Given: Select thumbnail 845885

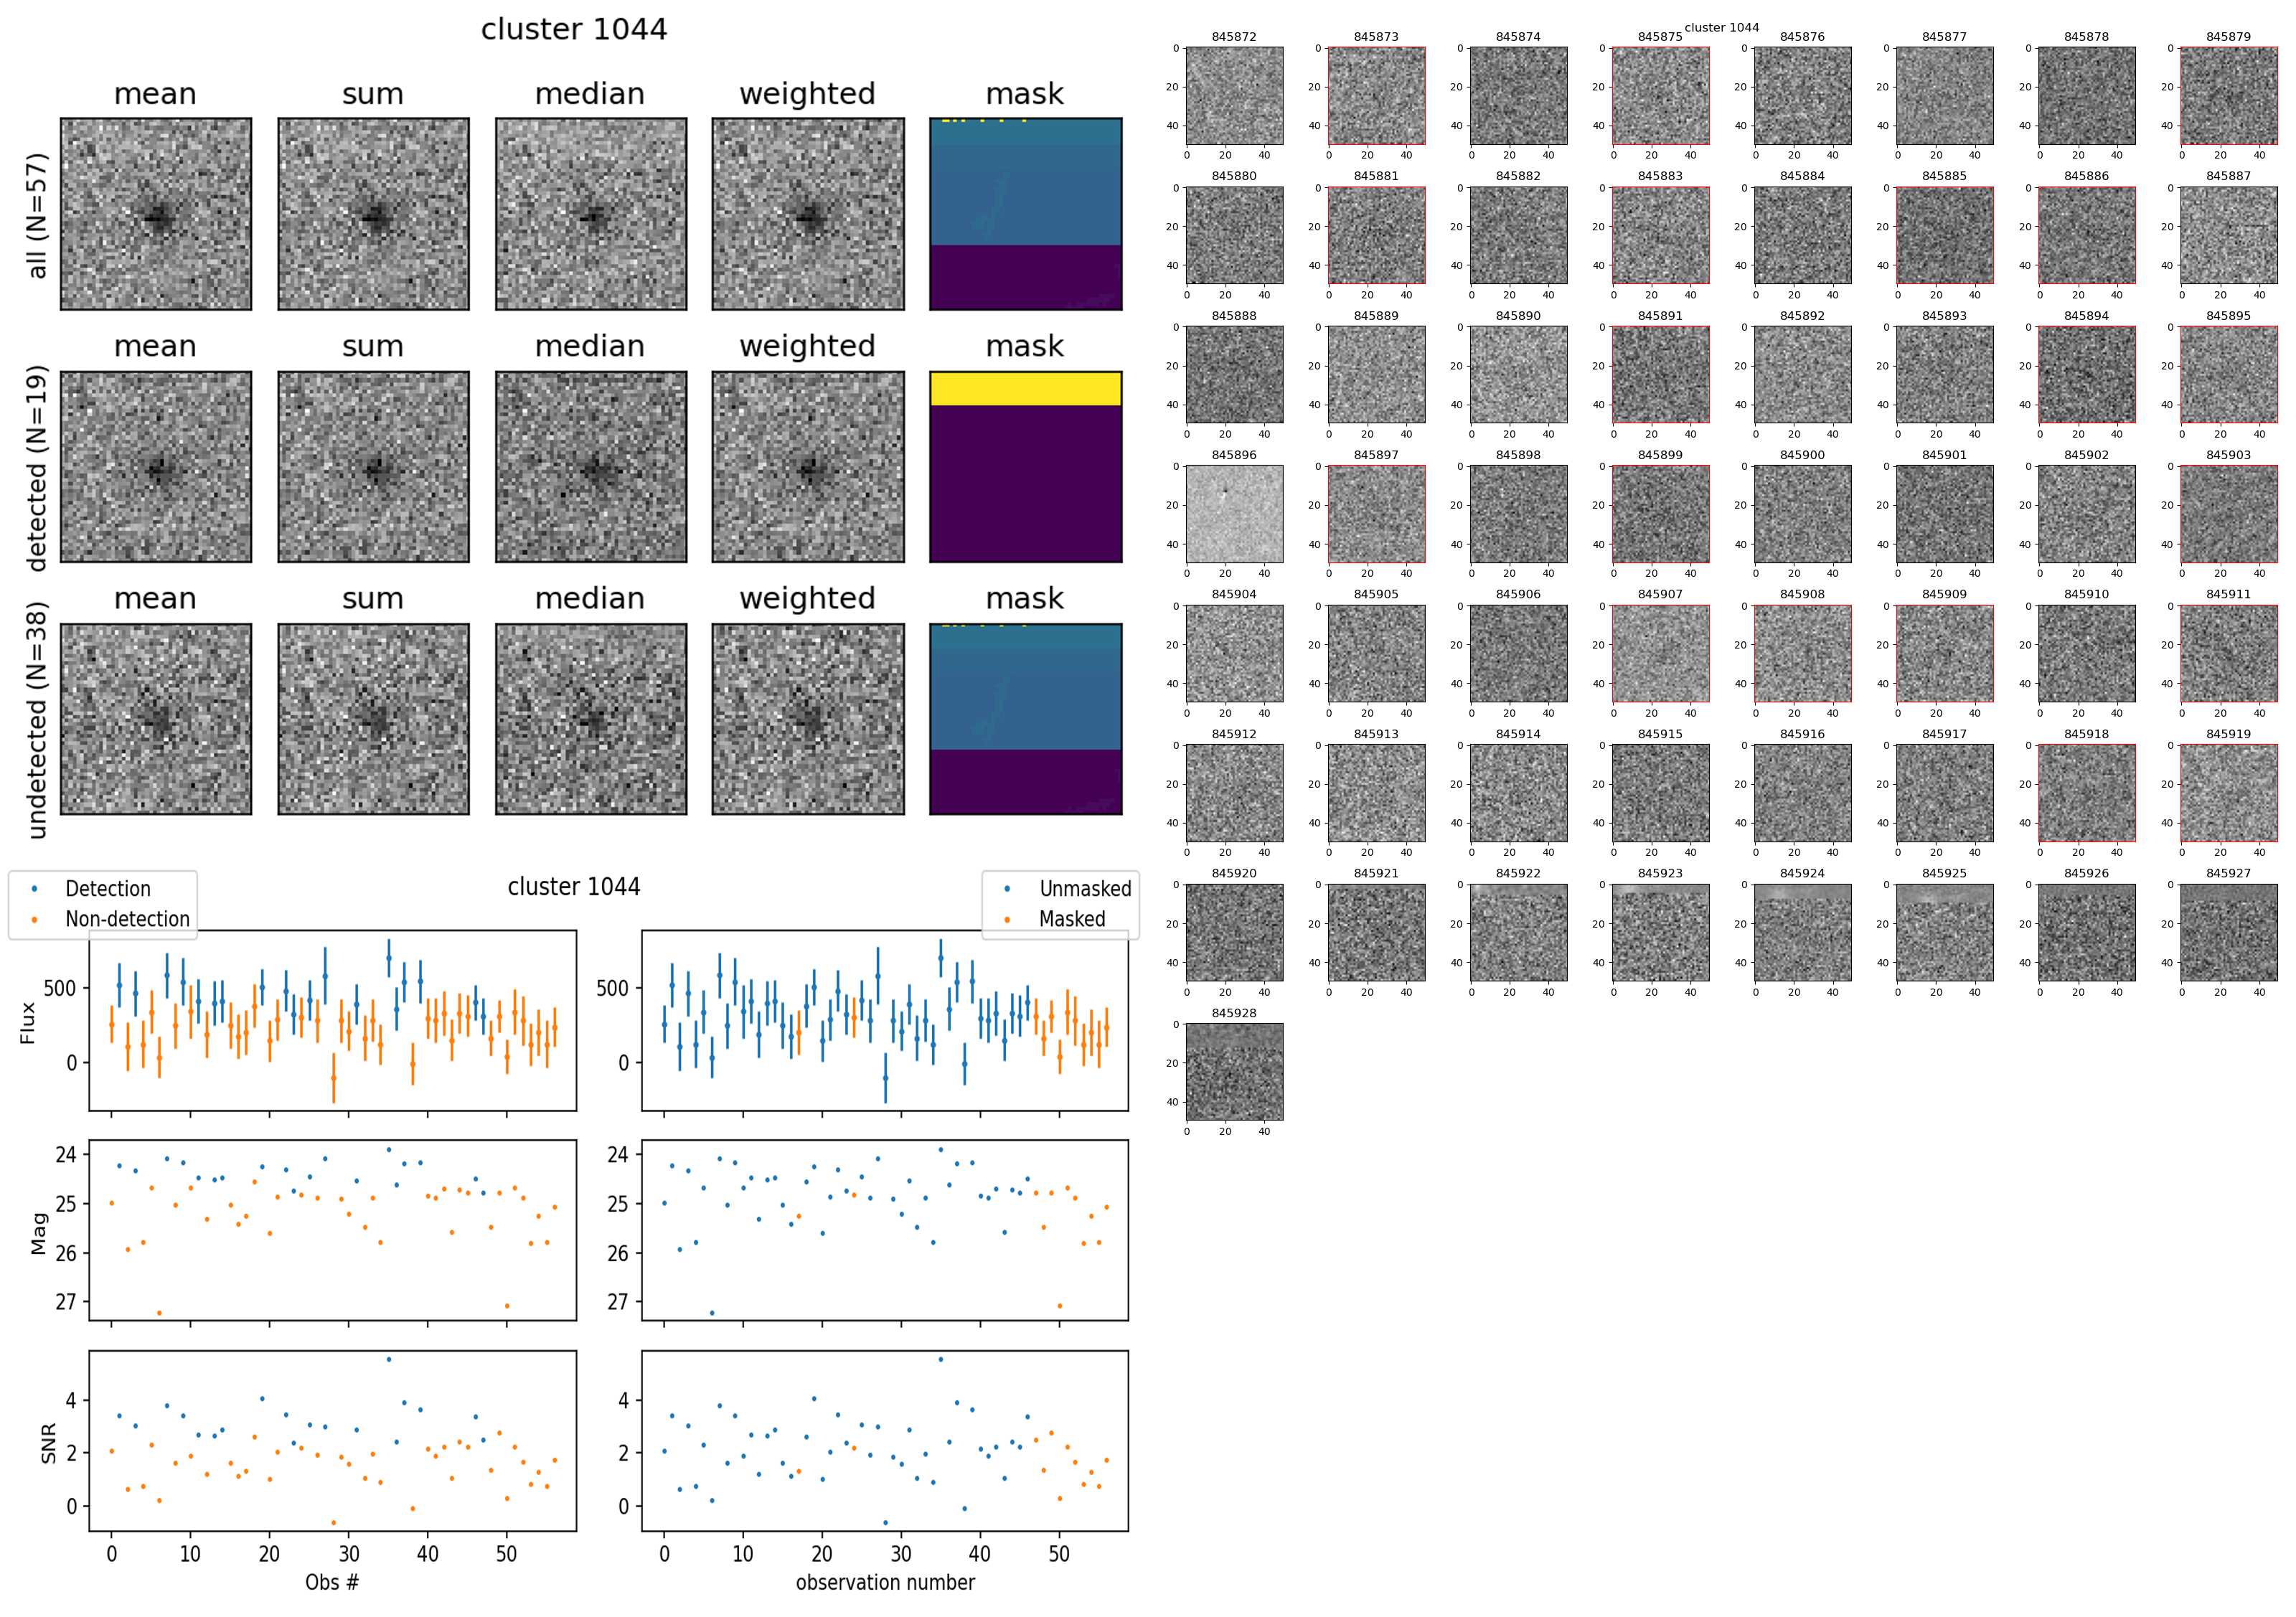Looking at the screenshot, I should (1944, 235).
